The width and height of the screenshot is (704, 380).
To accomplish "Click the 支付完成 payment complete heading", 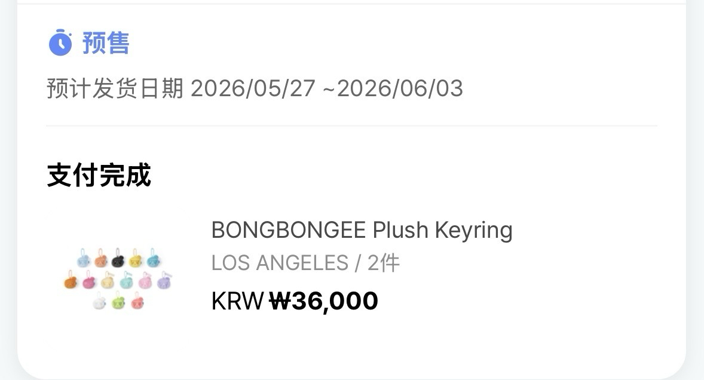I will tap(99, 175).
